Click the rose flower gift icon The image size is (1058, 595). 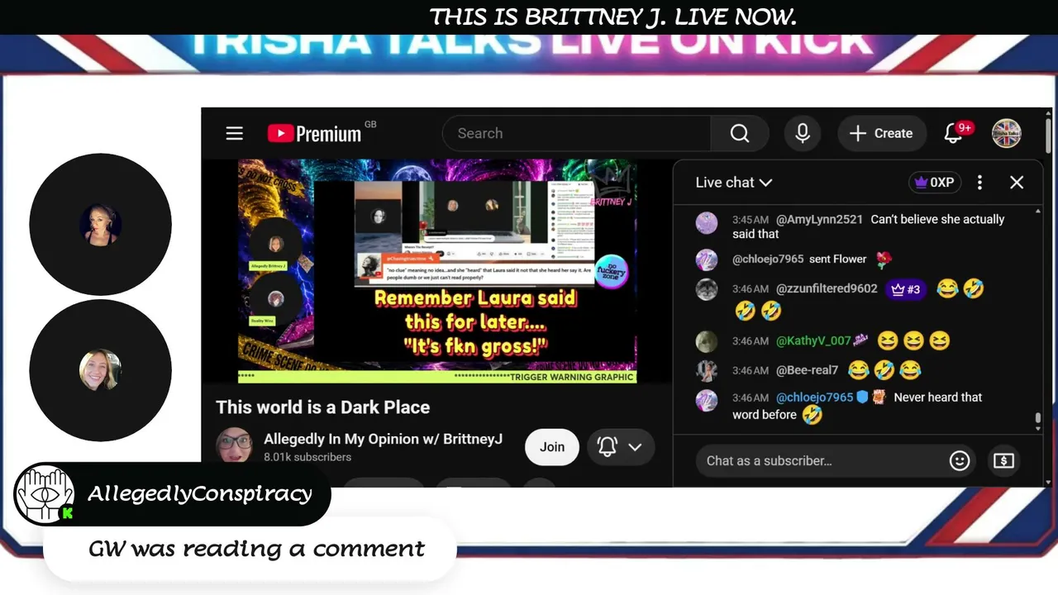(x=884, y=259)
